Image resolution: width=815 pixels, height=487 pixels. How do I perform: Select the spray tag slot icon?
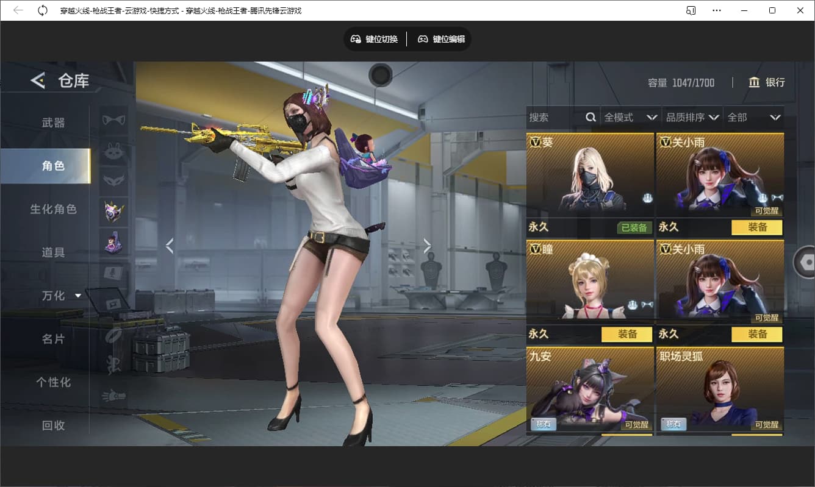[x=113, y=304]
